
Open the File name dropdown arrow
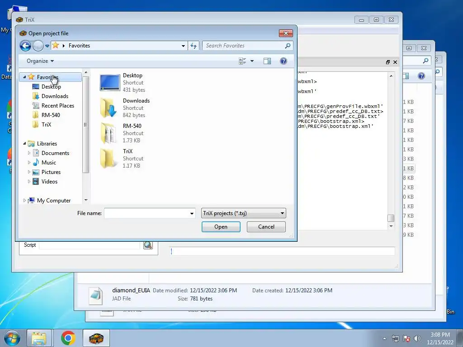click(x=192, y=213)
